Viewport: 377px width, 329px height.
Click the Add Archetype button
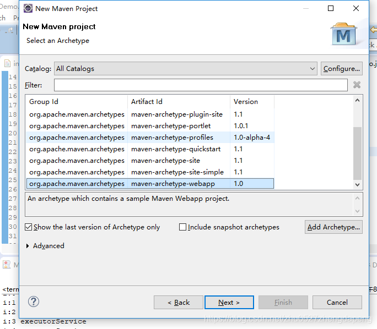(333, 227)
